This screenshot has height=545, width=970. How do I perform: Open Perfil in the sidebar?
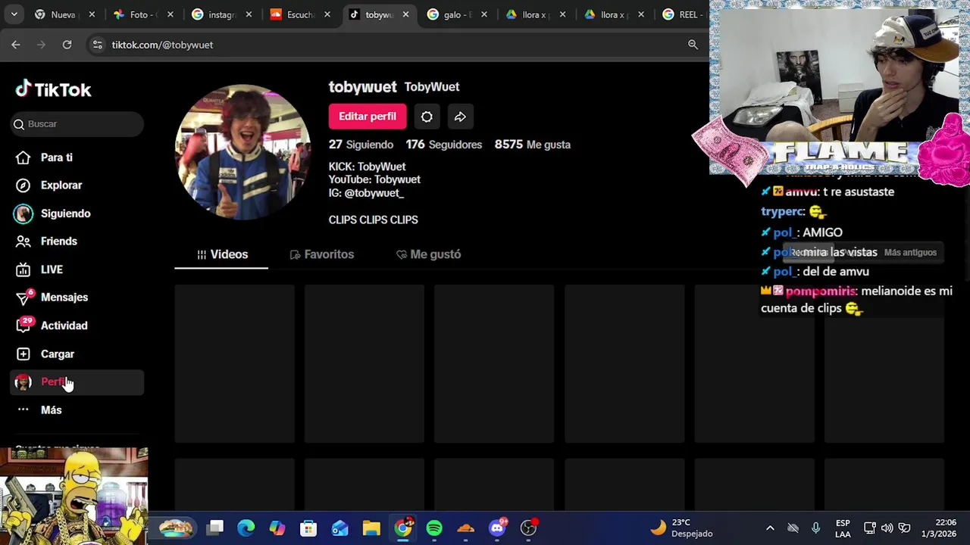77,382
